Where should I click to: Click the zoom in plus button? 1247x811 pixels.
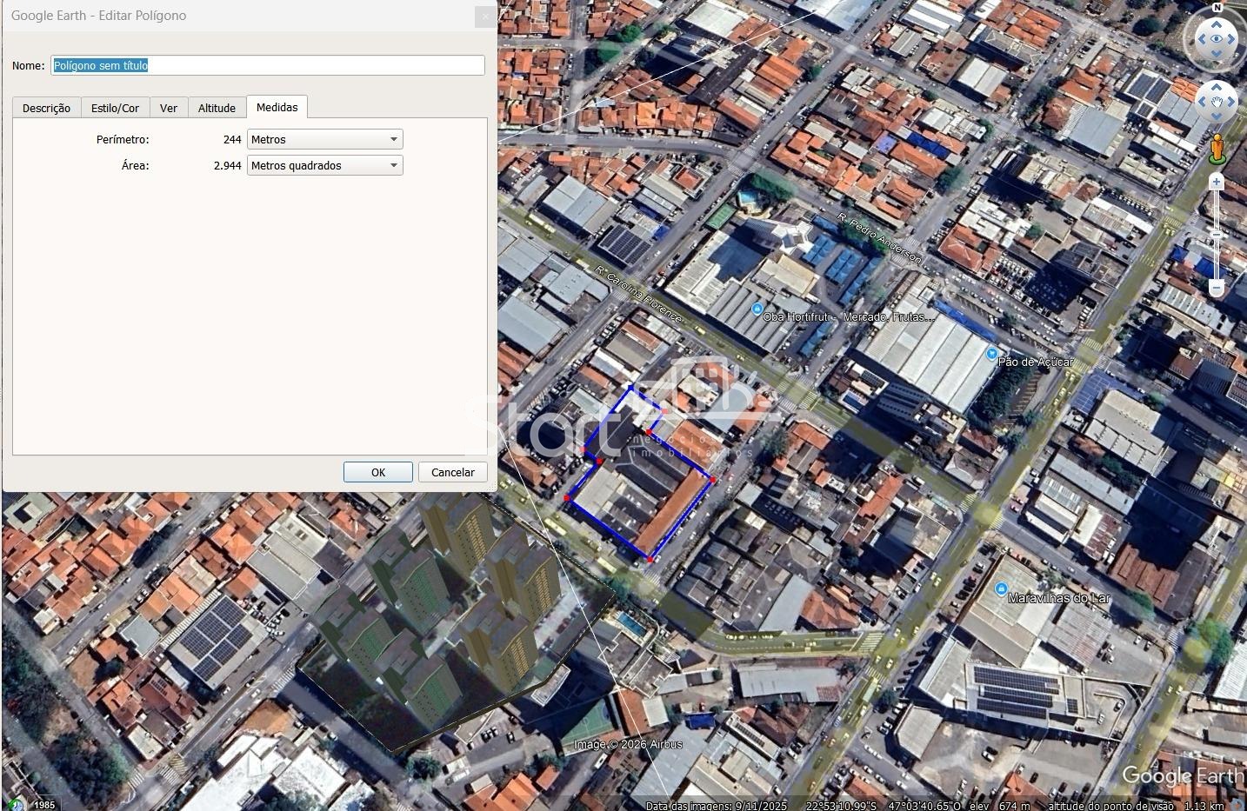click(x=1217, y=182)
